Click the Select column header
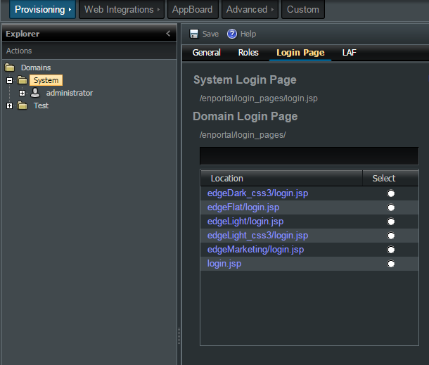The image size is (429, 365). pos(390,178)
